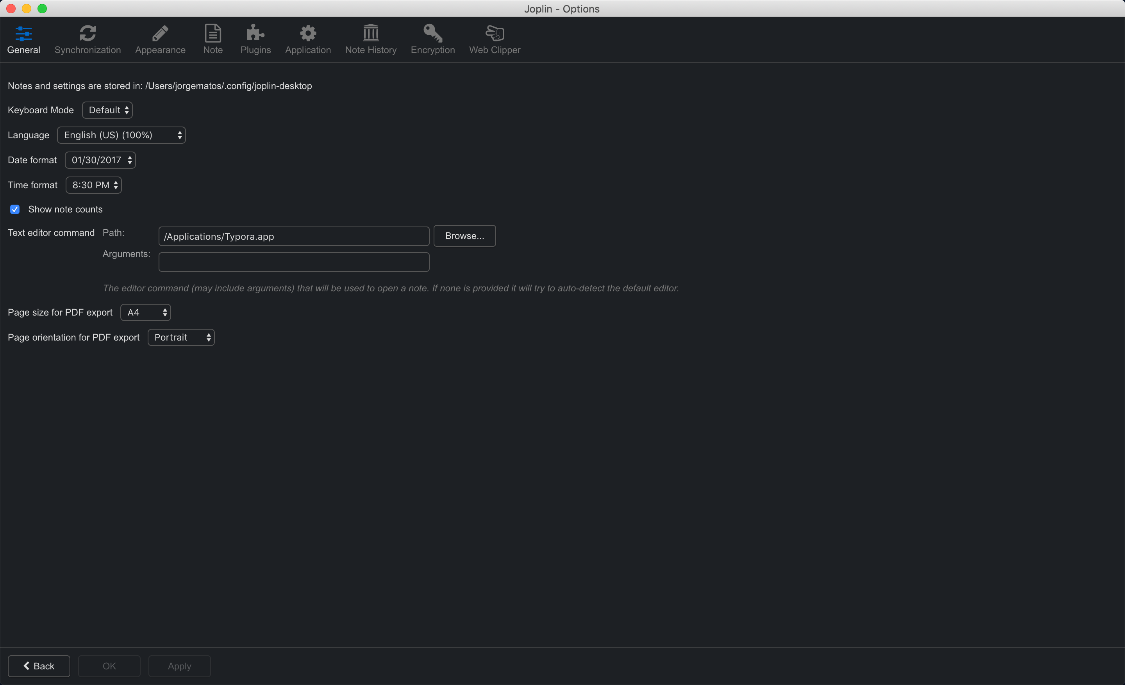
Task: Switch Page orientation for PDF export
Action: tap(181, 337)
